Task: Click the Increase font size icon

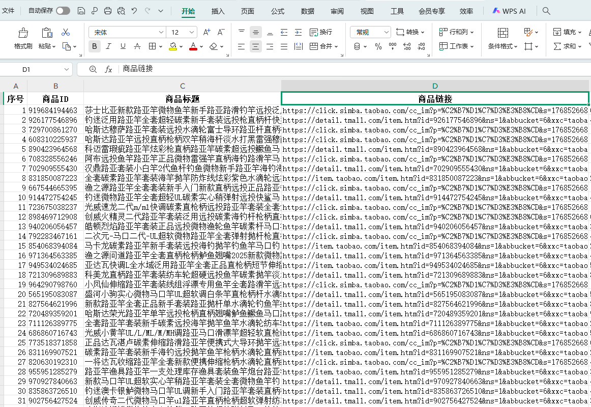Action: coord(206,32)
